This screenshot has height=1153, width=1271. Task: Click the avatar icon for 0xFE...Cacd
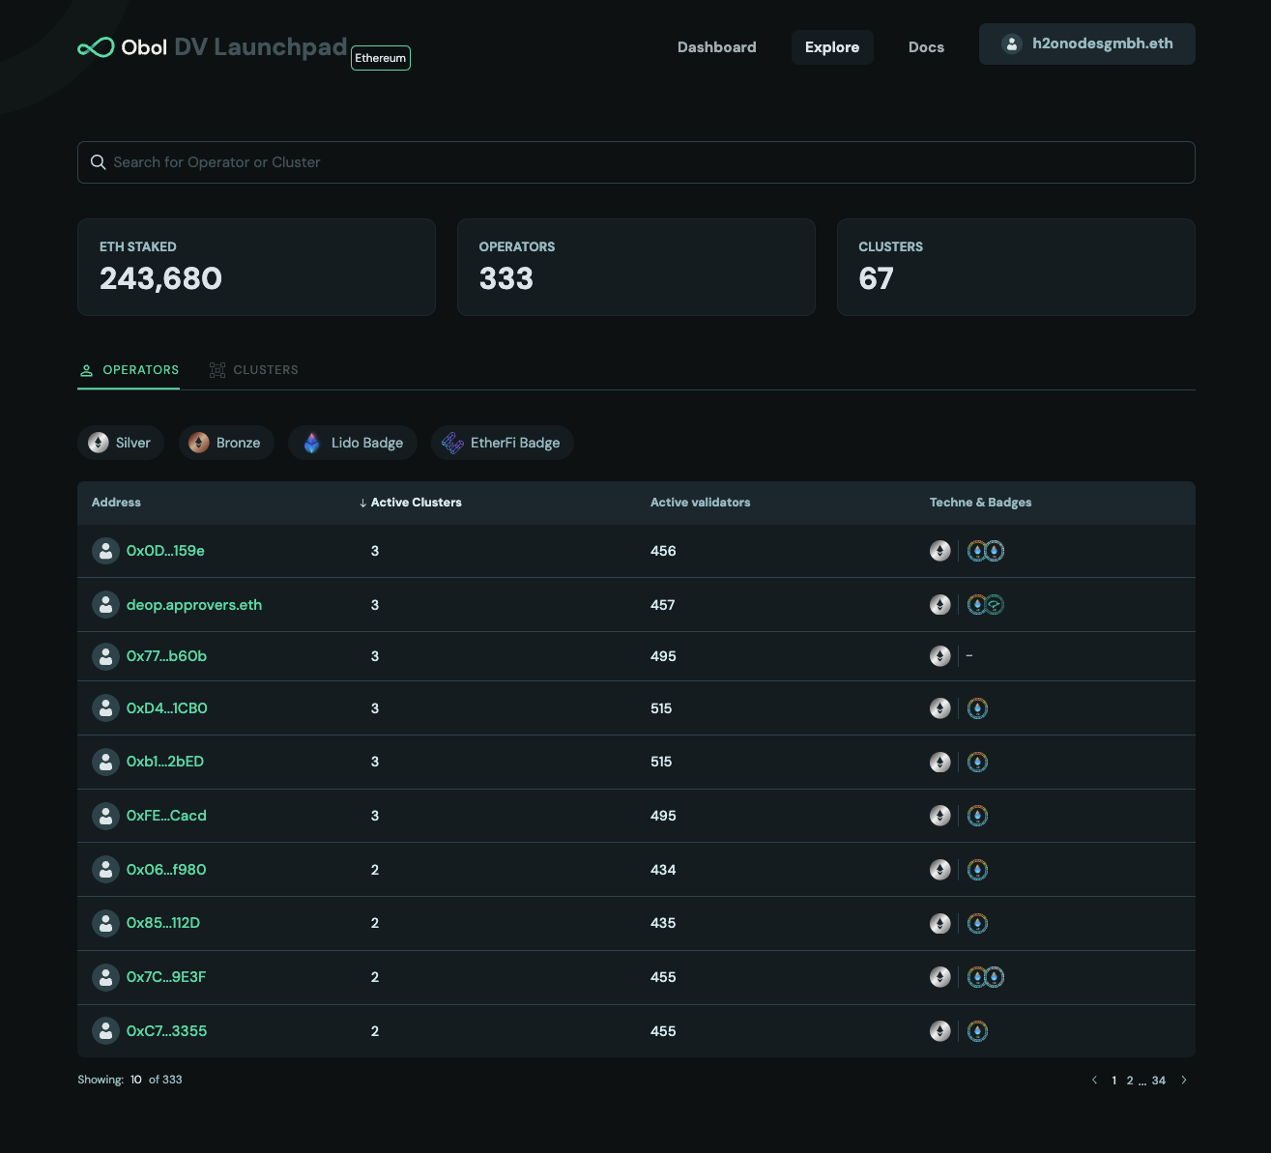tap(105, 816)
